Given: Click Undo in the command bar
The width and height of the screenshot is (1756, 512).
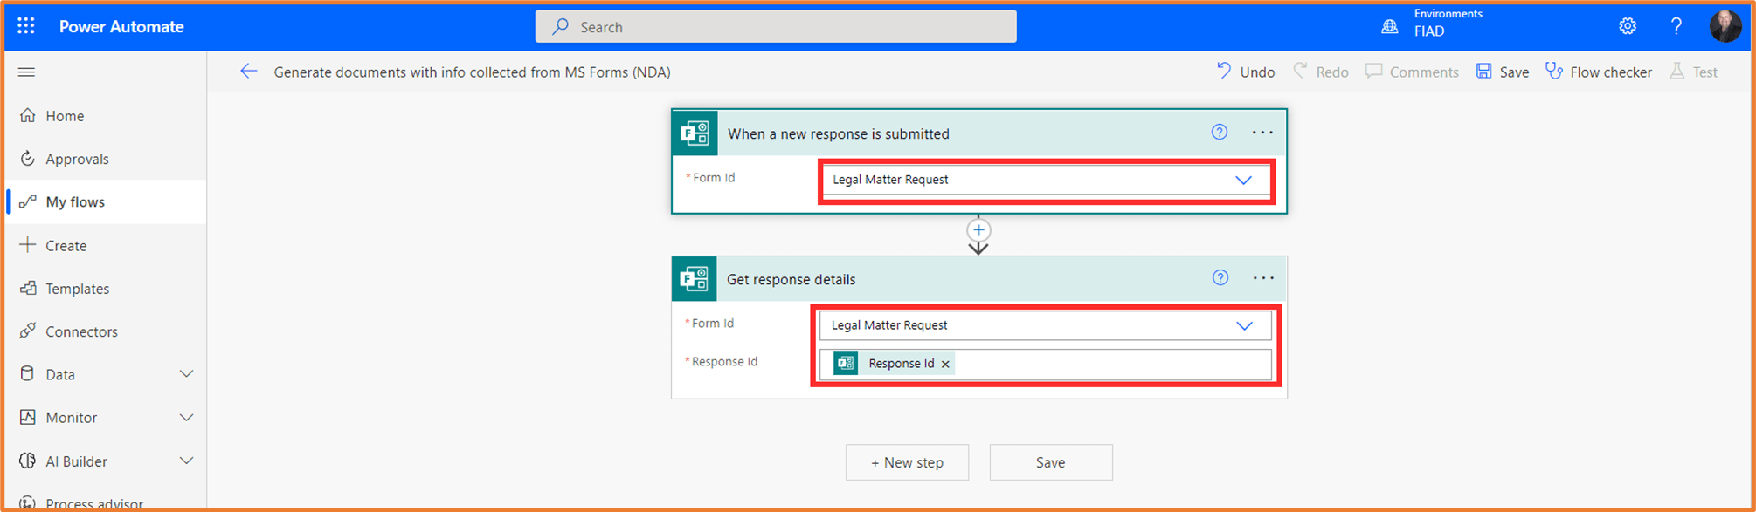Looking at the screenshot, I should click(x=1246, y=72).
